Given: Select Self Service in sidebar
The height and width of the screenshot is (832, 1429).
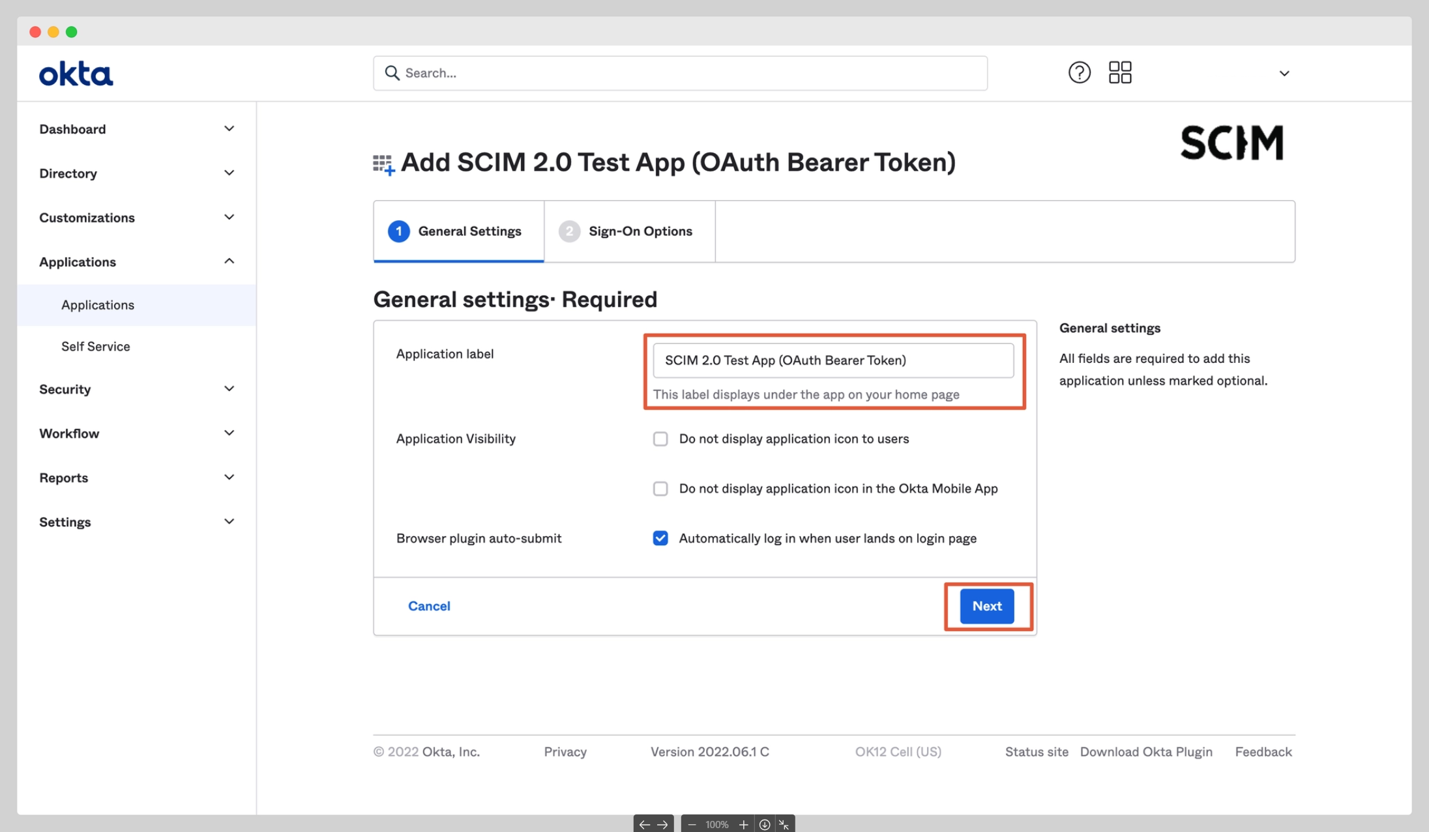Looking at the screenshot, I should click(96, 347).
